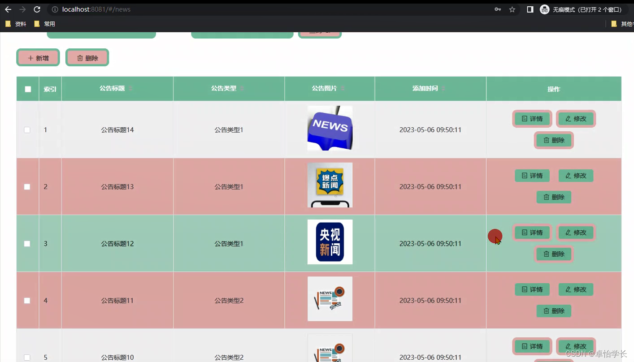Click the 操作 column header
The width and height of the screenshot is (634, 362).
[554, 89]
